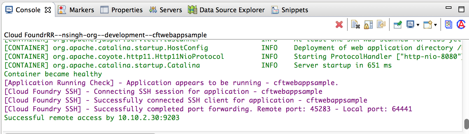Click 'Successfully connected SSH client' log line
Screen dimensions: 469x134
[x=186, y=100]
